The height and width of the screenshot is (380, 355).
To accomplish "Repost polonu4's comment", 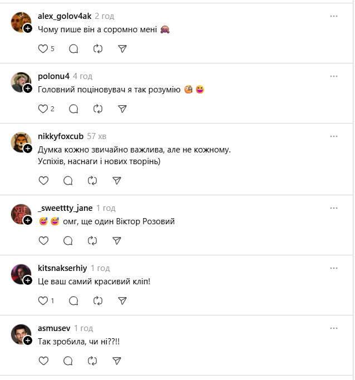I will (98, 109).
